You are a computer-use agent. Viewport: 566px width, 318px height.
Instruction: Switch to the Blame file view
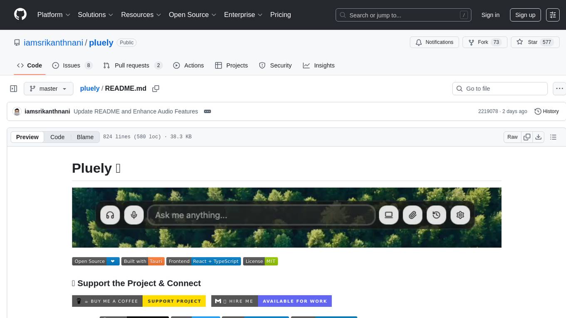[85, 137]
